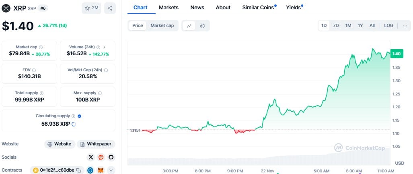Add XRP to watchlist star button
This screenshot has height=174, width=413.
tap(91, 8)
